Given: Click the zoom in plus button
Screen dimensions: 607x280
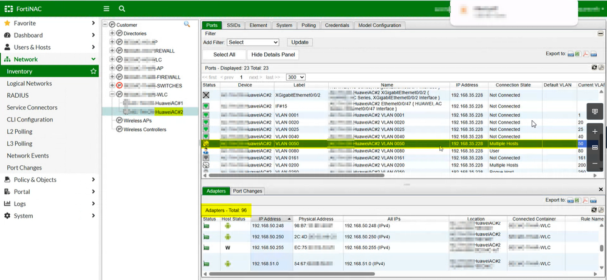Looking at the screenshot, I should coord(595,131).
